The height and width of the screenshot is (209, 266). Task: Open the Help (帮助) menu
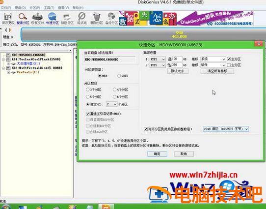point(78,8)
